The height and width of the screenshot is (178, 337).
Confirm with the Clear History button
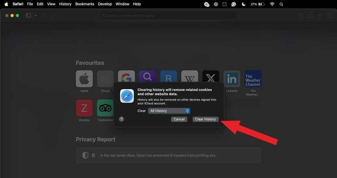pyautogui.click(x=205, y=119)
